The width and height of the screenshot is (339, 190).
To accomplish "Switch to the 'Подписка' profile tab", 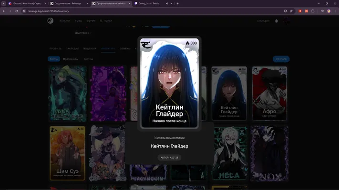I will pos(90,48).
